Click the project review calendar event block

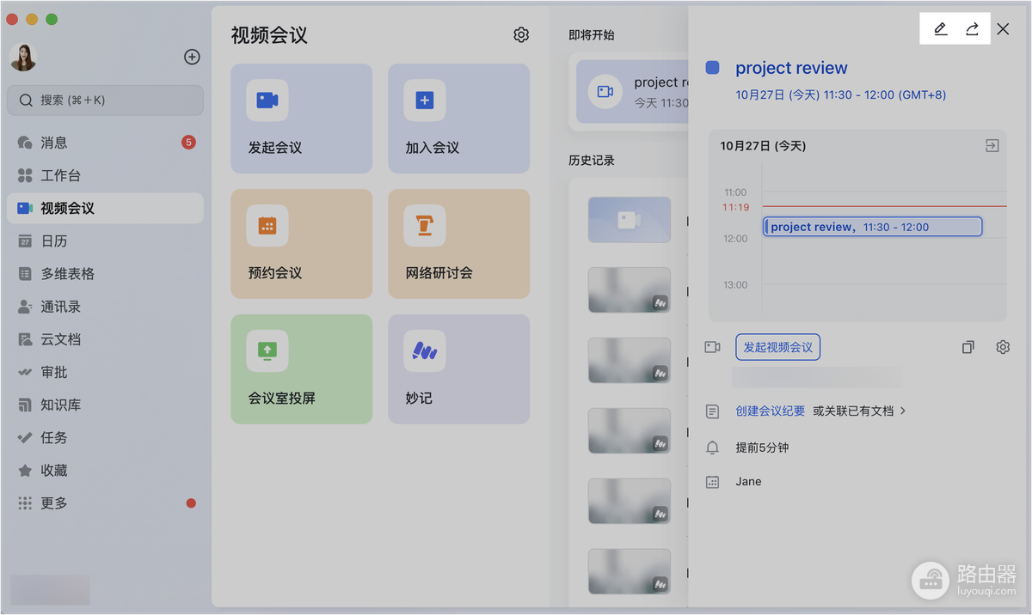point(873,227)
